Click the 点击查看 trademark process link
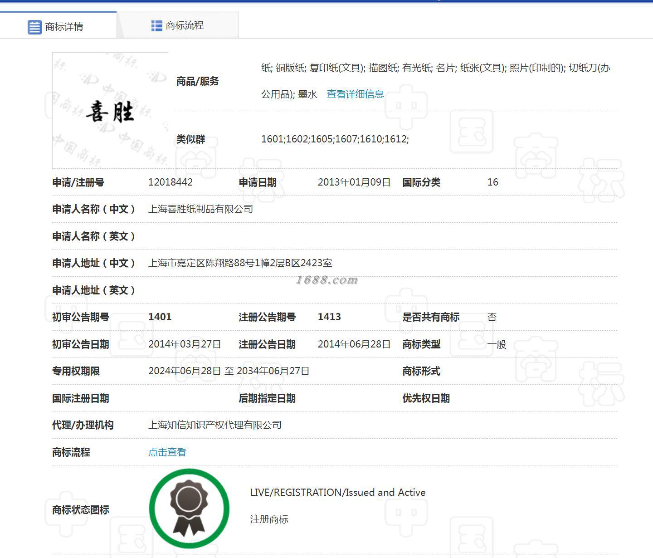The image size is (653, 558). 167,452
